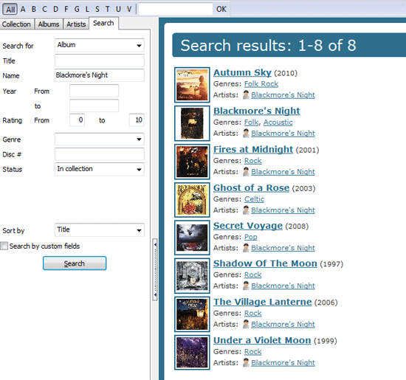This screenshot has height=380, width=406.
Task: Filter by letter A
Action: (x=23, y=10)
